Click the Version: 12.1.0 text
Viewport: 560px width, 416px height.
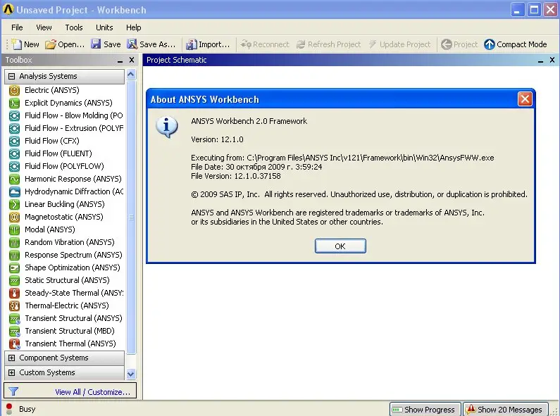click(x=217, y=139)
